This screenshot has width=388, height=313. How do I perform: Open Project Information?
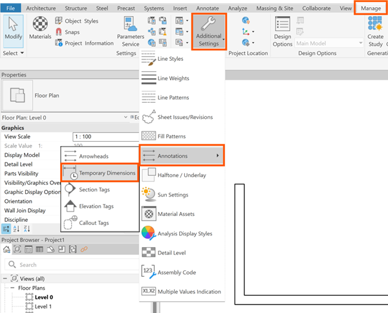pos(84,43)
